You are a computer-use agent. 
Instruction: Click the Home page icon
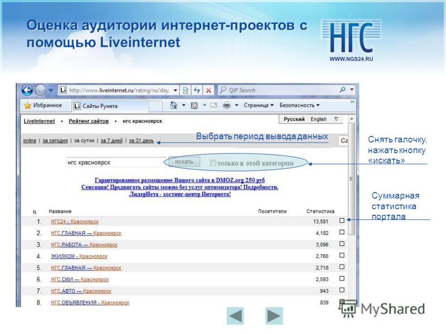[x=173, y=105]
